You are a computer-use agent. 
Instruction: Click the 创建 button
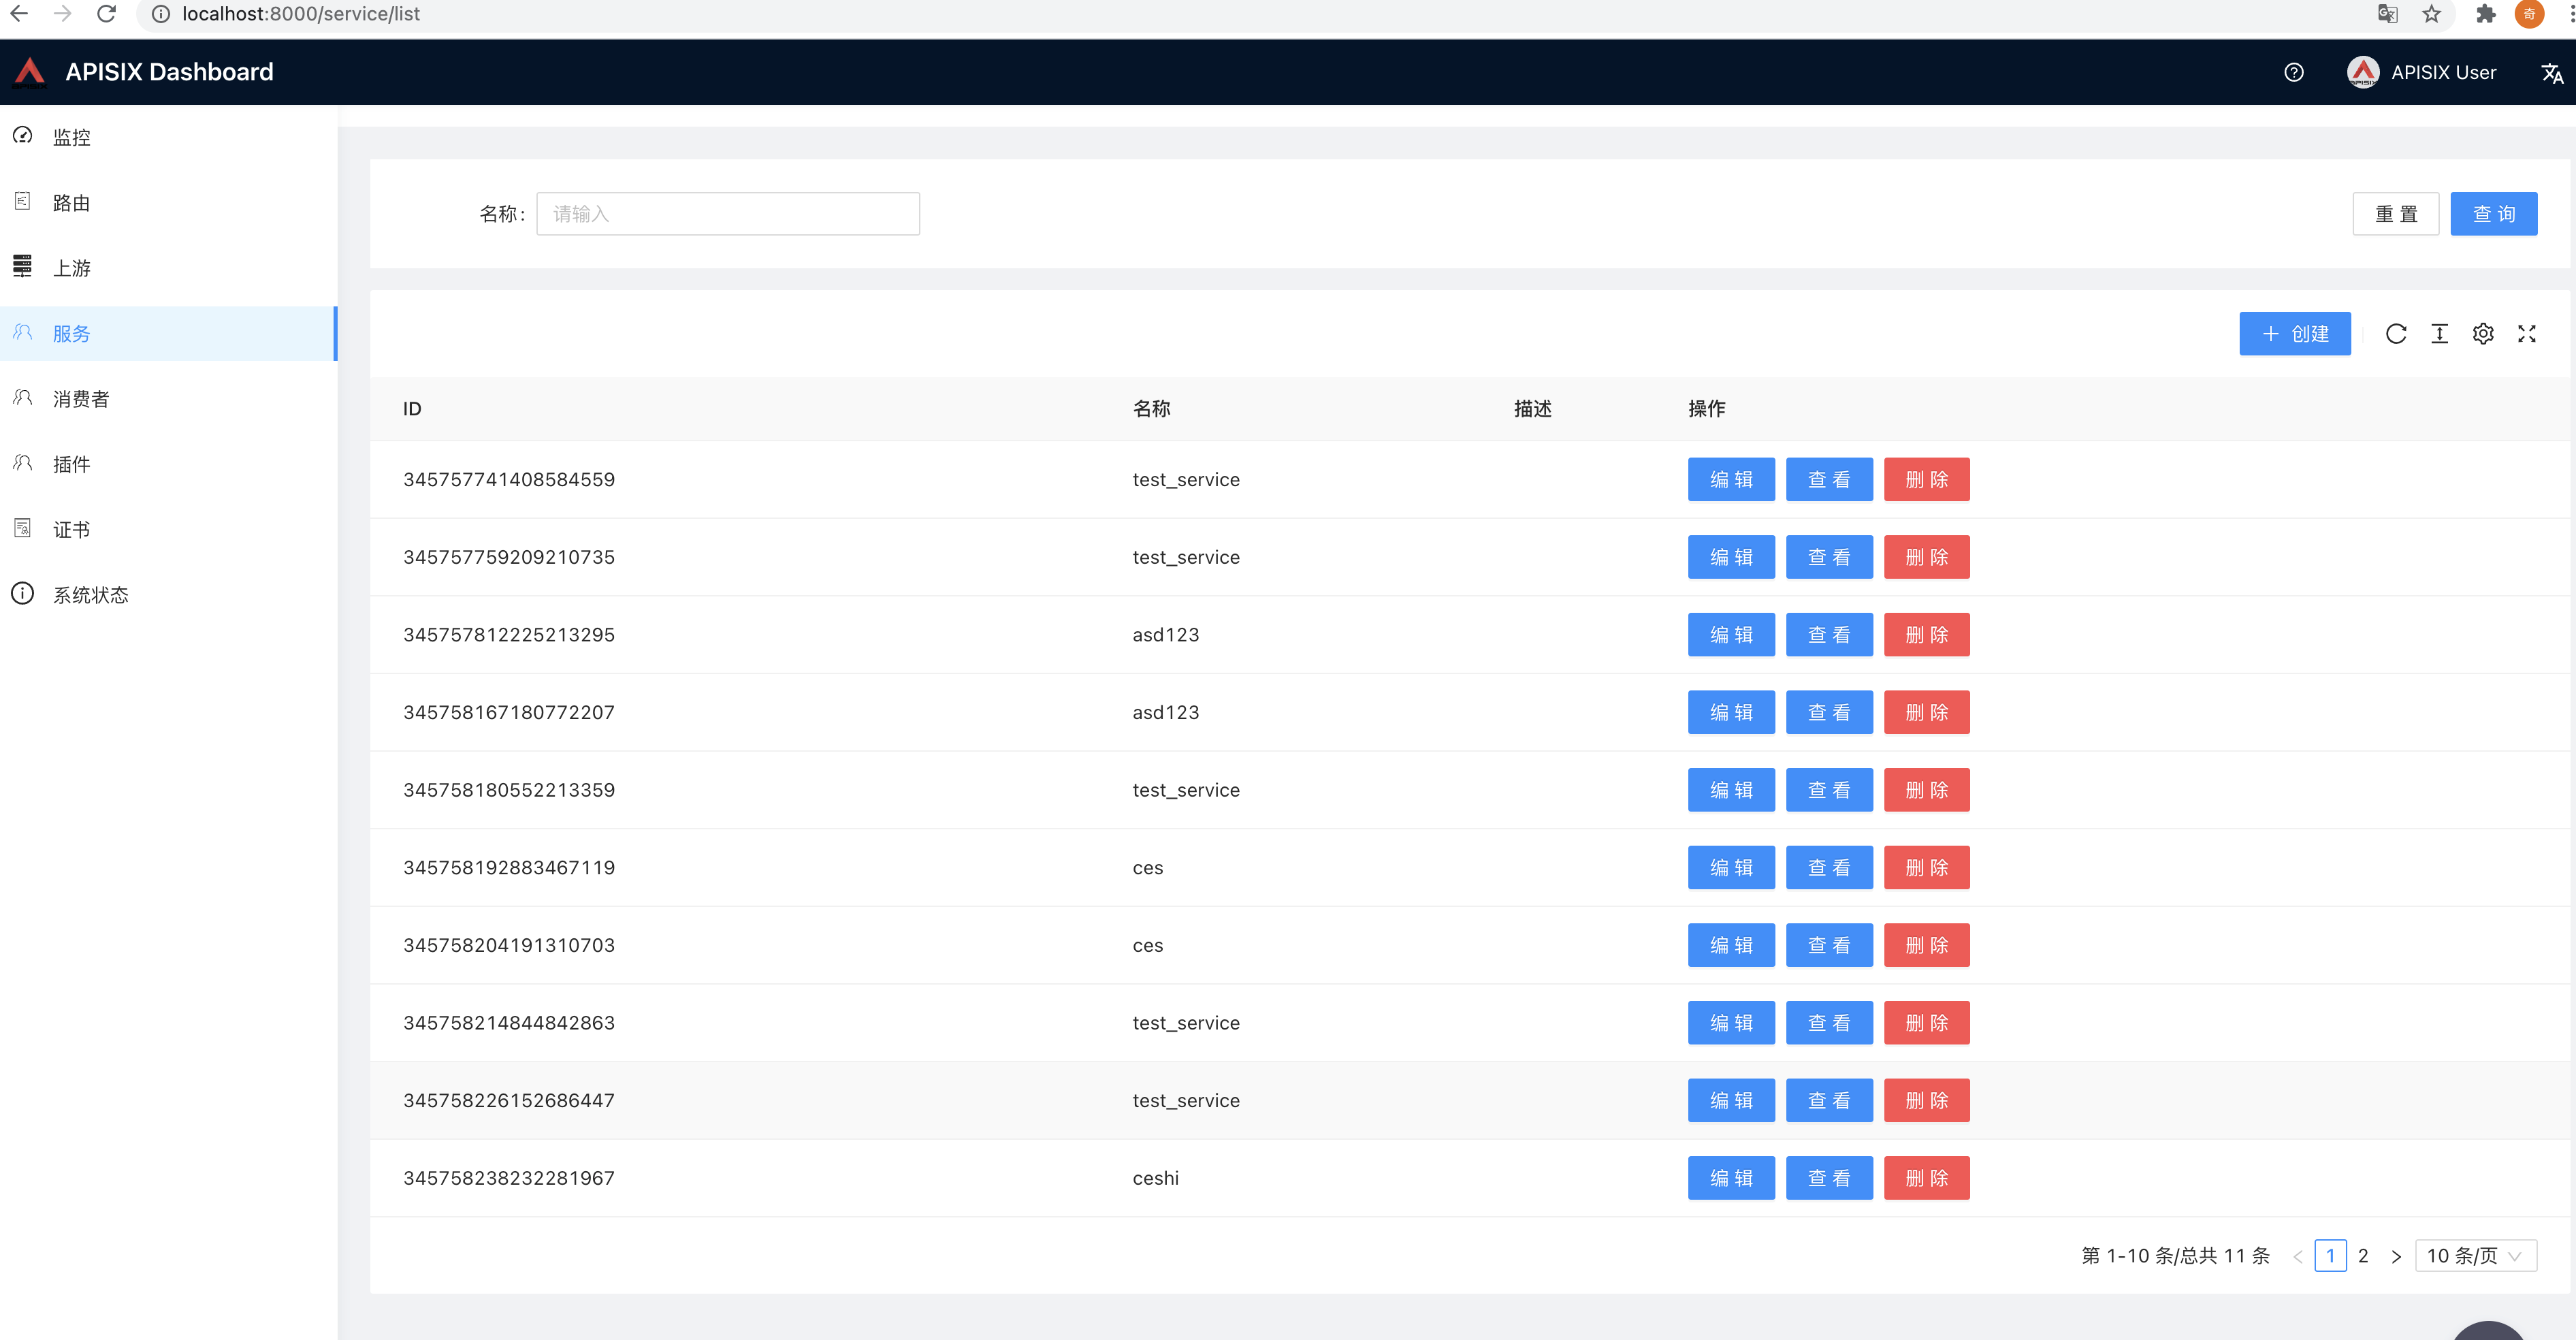[2294, 334]
